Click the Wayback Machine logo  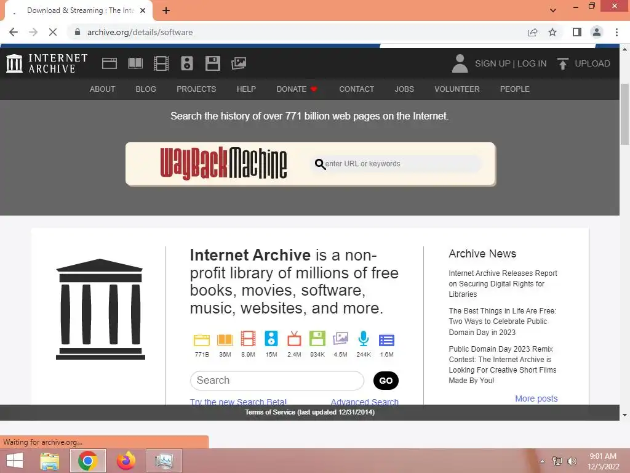tap(223, 163)
